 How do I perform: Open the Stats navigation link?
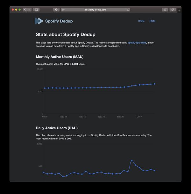[x=152, y=21]
